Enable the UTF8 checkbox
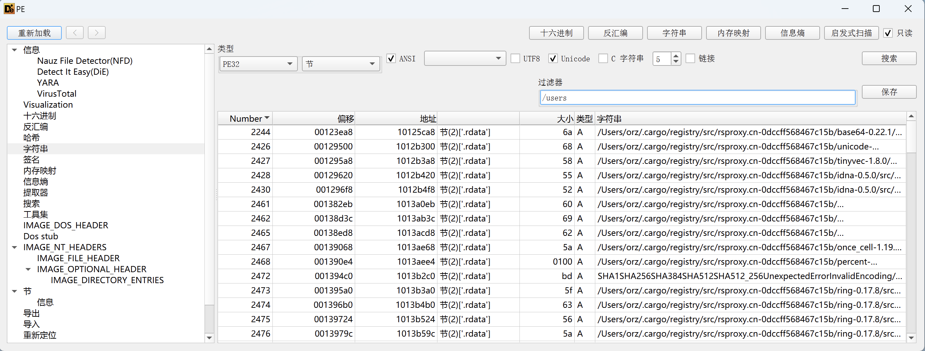This screenshot has width=925, height=351. [x=515, y=59]
